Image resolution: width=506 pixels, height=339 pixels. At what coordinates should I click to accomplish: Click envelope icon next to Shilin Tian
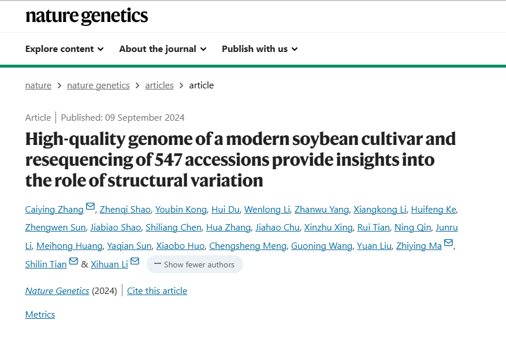tap(73, 262)
